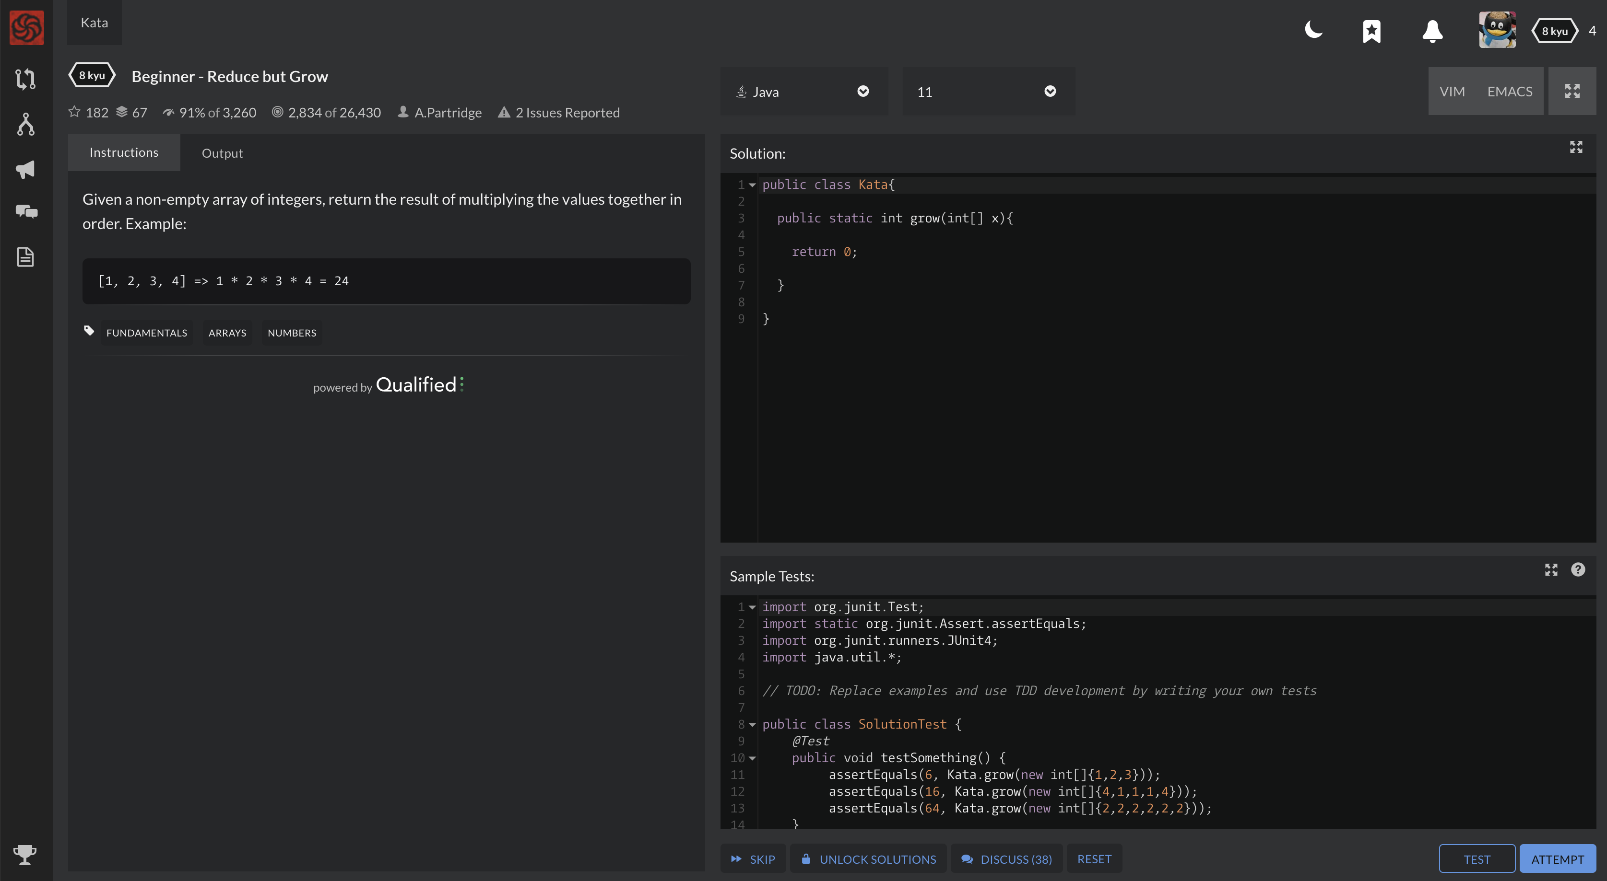This screenshot has height=881, width=1607.
Task: Show Sample Tests help question mark
Action: click(x=1578, y=570)
